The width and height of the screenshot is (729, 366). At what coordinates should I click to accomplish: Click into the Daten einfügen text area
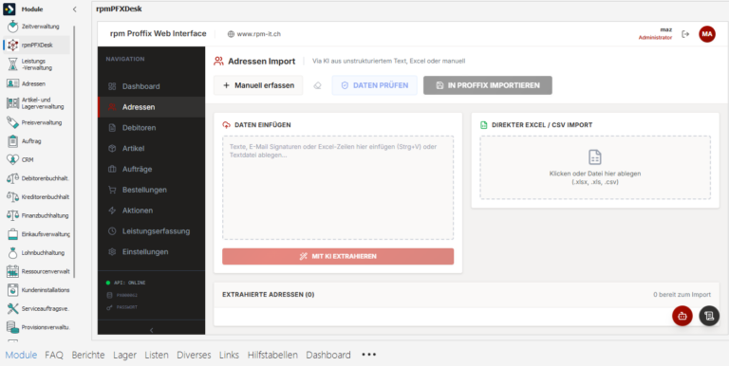(x=338, y=188)
